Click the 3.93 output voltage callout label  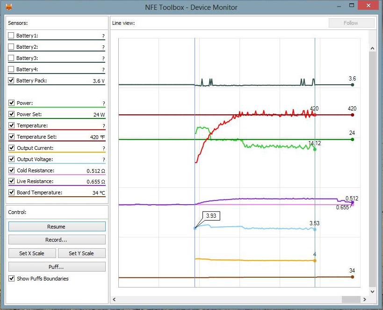point(211,216)
